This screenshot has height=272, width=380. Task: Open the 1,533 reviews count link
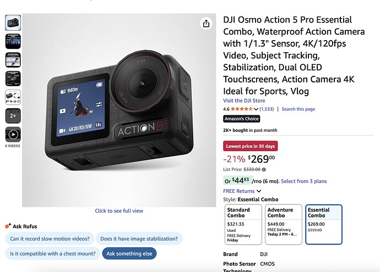tap(267, 109)
